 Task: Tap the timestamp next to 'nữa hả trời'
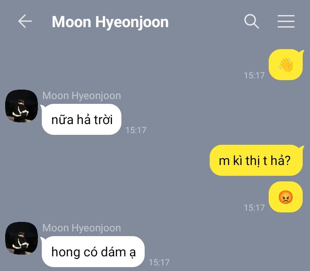tap(136, 130)
